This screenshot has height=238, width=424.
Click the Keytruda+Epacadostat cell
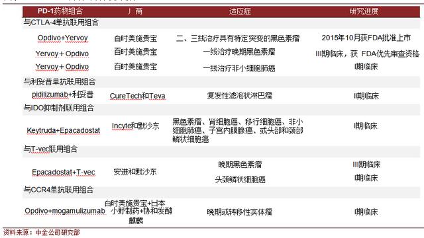pos(64,131)
